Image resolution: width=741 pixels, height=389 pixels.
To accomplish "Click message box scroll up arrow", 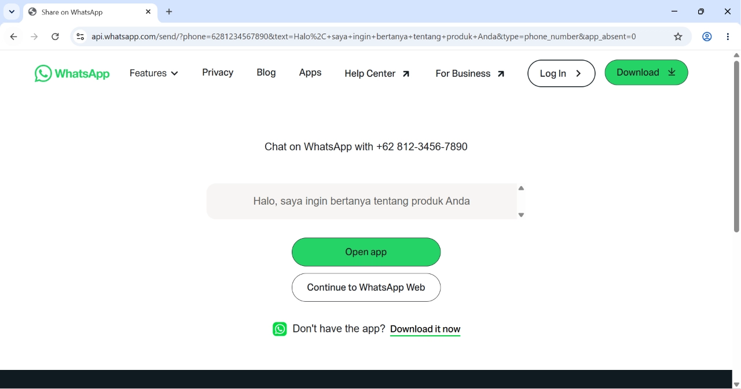I will point(521,188).
